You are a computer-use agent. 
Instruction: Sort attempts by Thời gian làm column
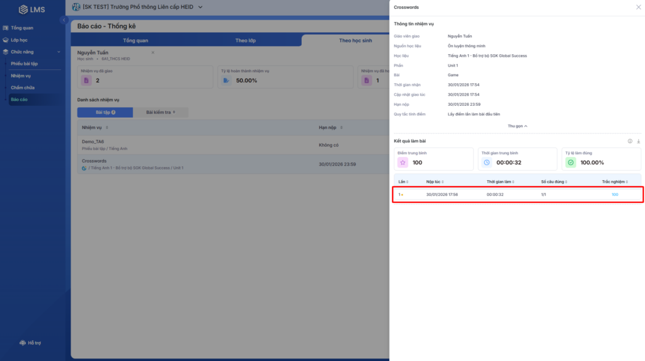pos(501,181)
